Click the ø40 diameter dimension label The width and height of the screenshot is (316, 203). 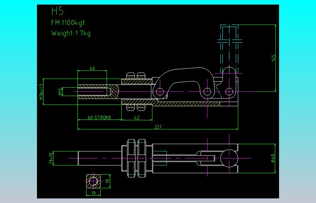tap(273, 158)
